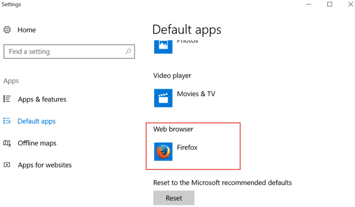Click the Movies & TV app icon
The image size is (355, 207).
pyautogui.click(x=163, y=98)
